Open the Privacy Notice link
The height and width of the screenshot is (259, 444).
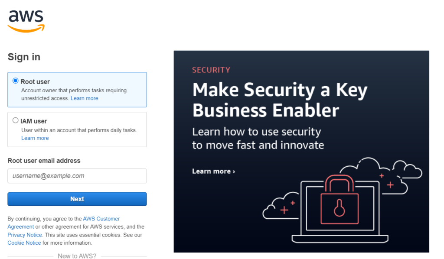coord(25,235)
